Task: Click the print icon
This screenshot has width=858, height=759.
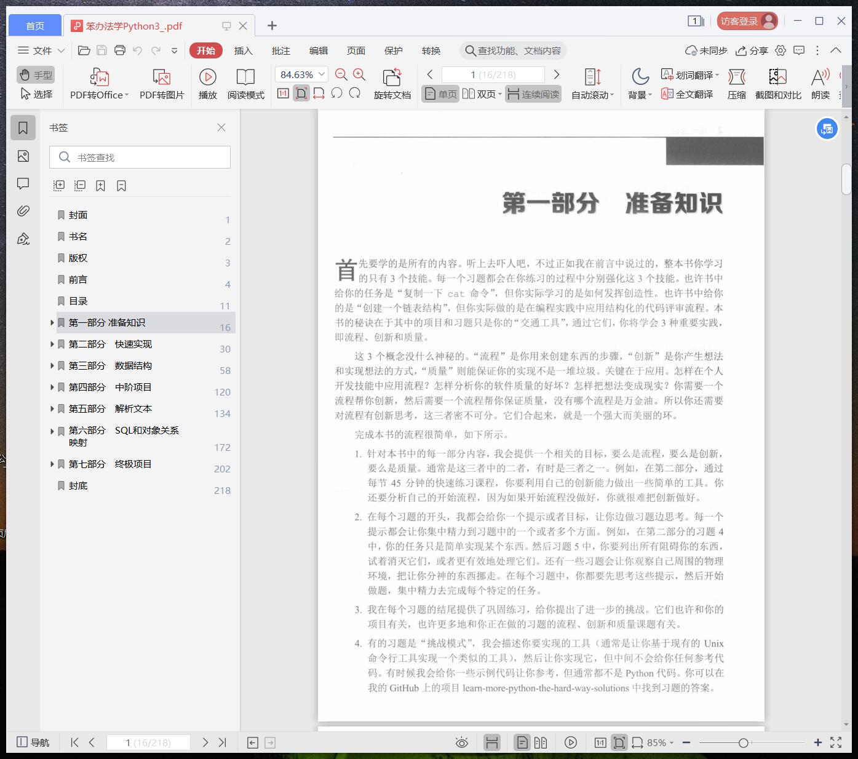Action: [x=120, y=50]
